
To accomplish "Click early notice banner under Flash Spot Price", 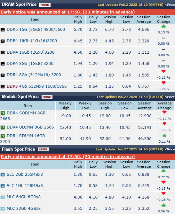I will pos(88,156).
